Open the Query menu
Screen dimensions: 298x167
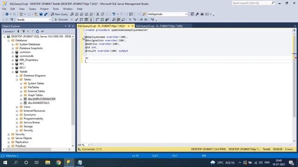coord(32,9)
